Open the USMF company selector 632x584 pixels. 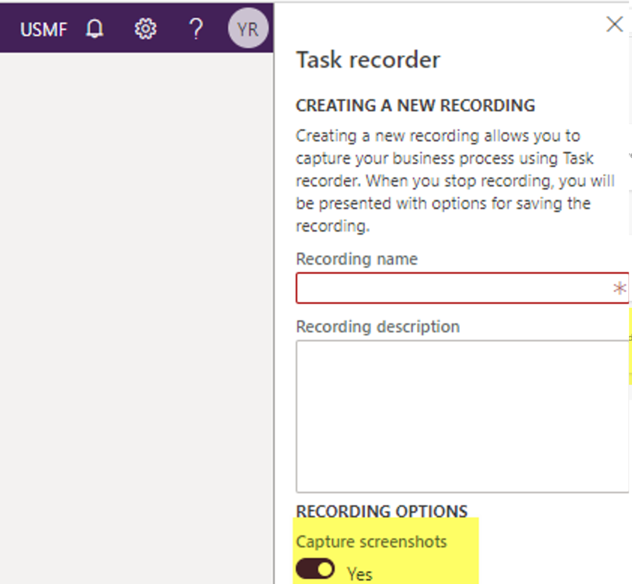tap(44, 28)
